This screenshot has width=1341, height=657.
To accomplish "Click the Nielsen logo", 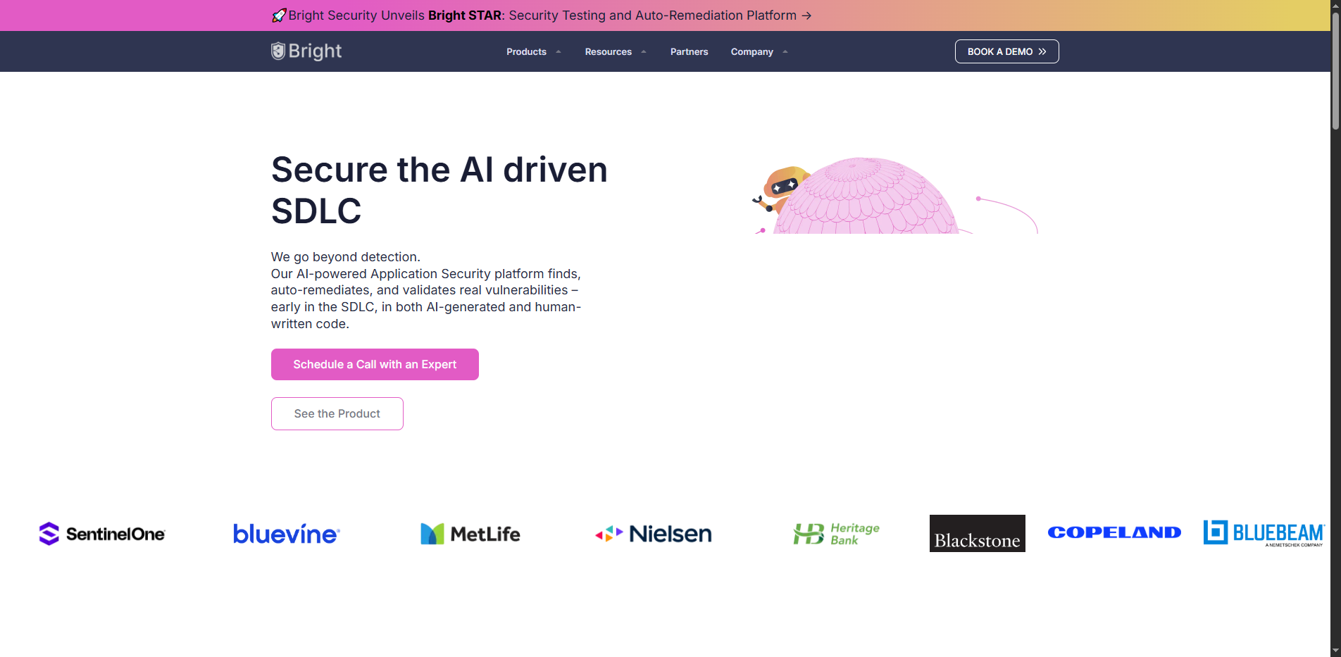I will pos(654,534).
